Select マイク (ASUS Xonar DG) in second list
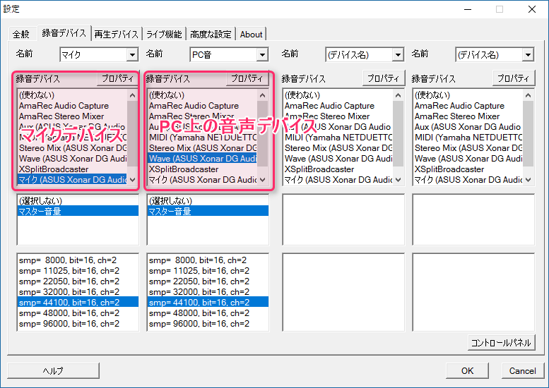Viewport: 549px width, 388px height. click(202, 180)
